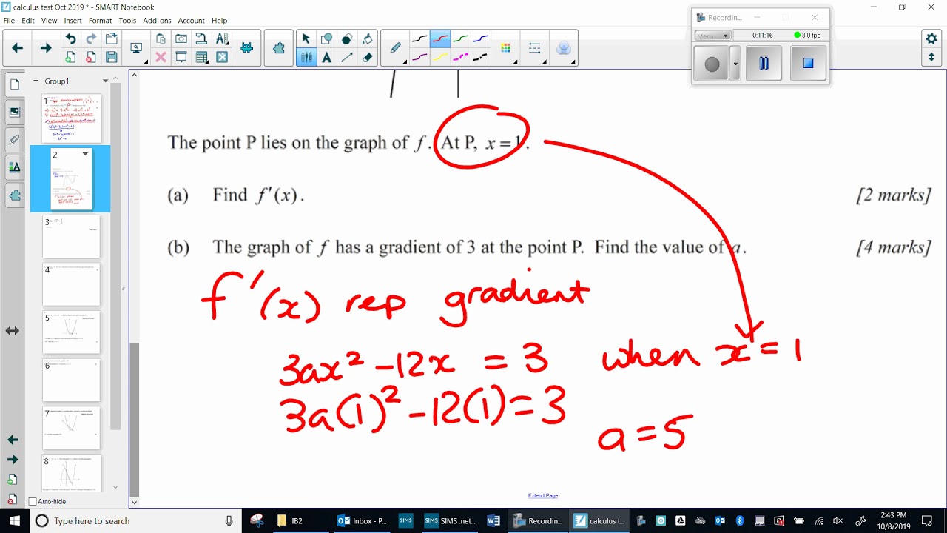The height and width of the screenshot is (533, 947).
Task: Click the Undo icon
Action: click(x=70, y=39)
